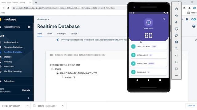This screenshot has width=197, height=110.
Task: Click the Coins value "0" in the tree
Action: [74, 77]
